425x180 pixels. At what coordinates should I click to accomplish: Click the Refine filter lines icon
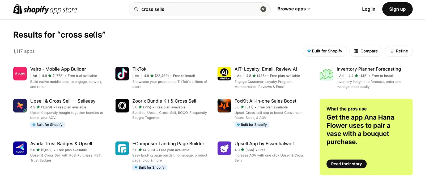[392, 51]
